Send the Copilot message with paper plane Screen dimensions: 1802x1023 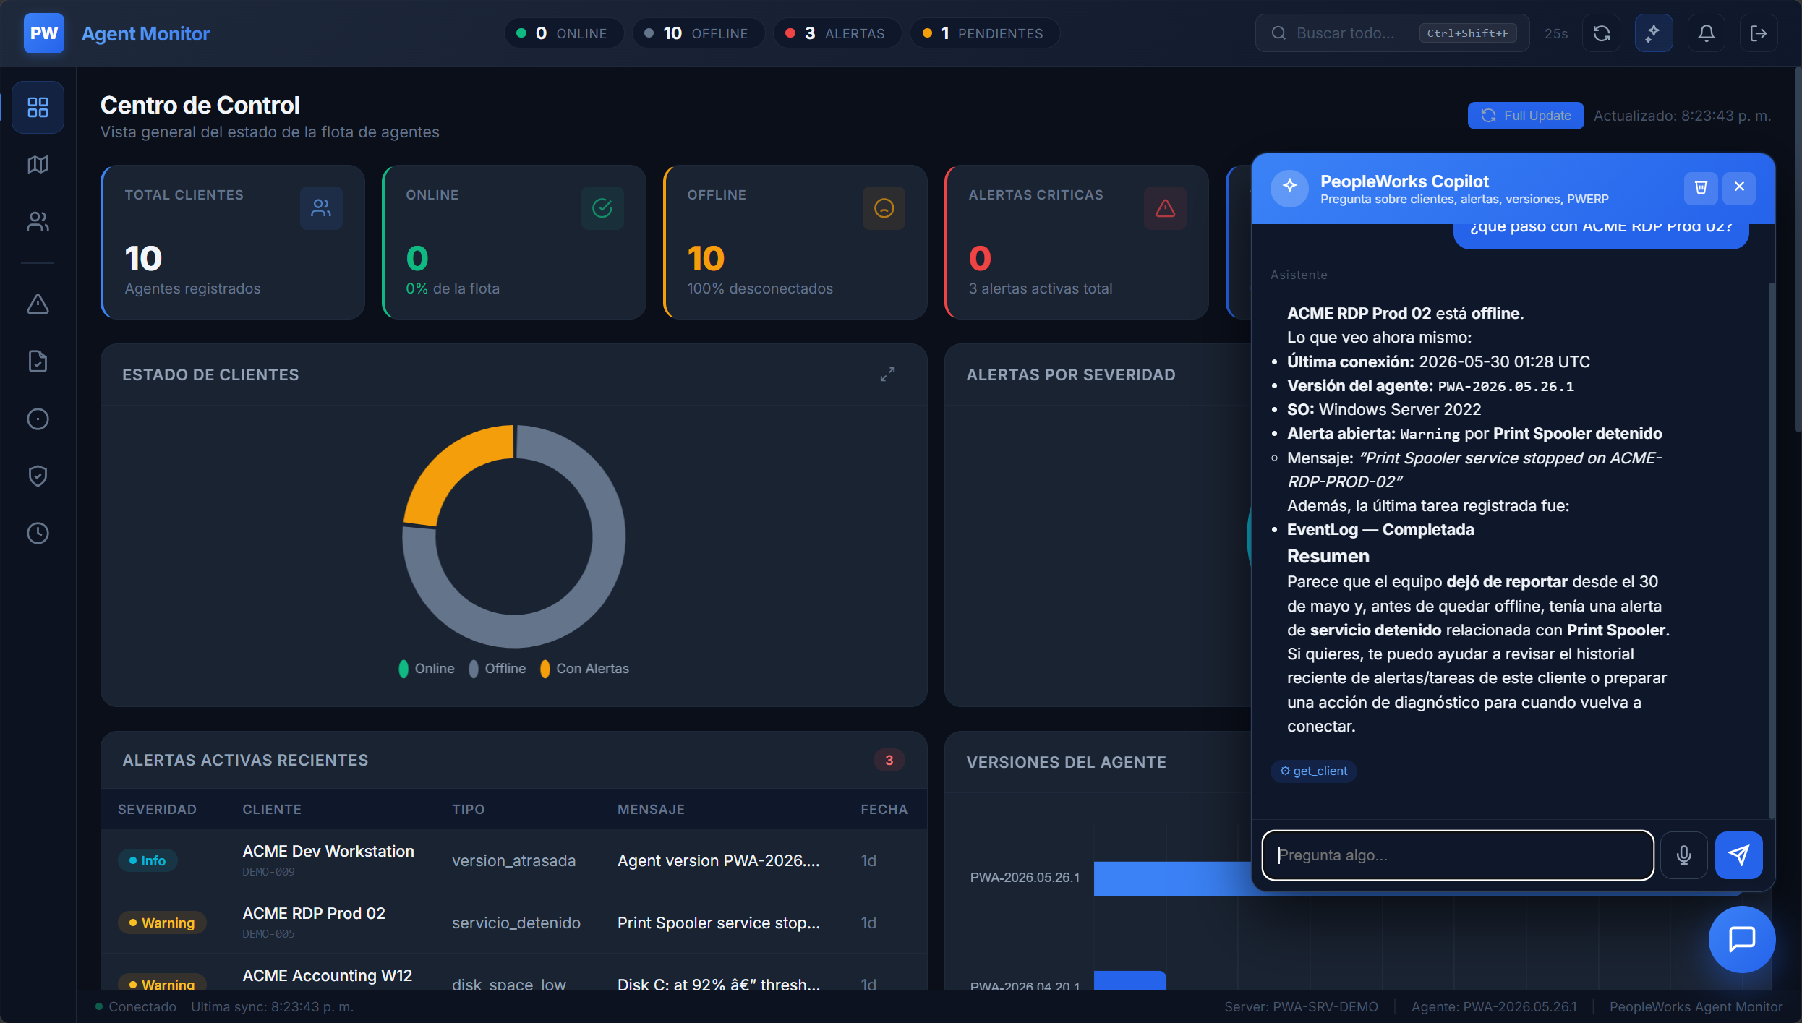click(1739, 855)
